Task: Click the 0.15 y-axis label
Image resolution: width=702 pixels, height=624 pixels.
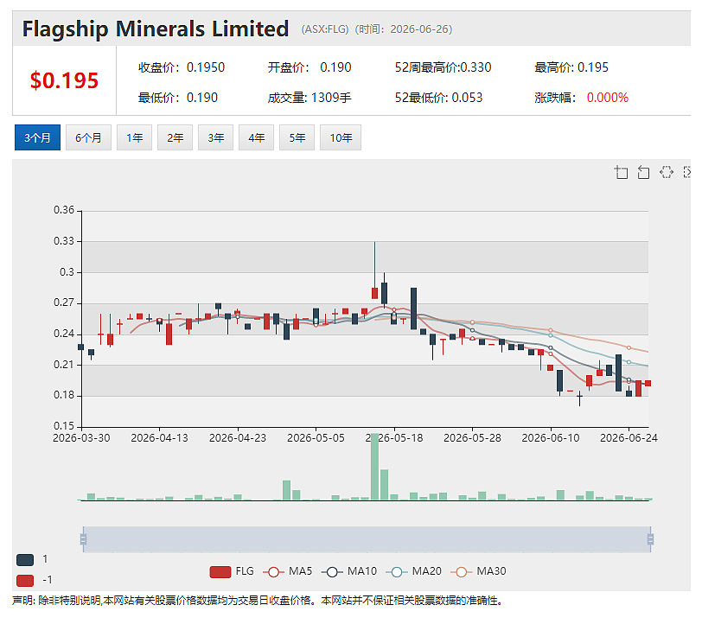Action: pyautogui.click(x=64, y=426)
